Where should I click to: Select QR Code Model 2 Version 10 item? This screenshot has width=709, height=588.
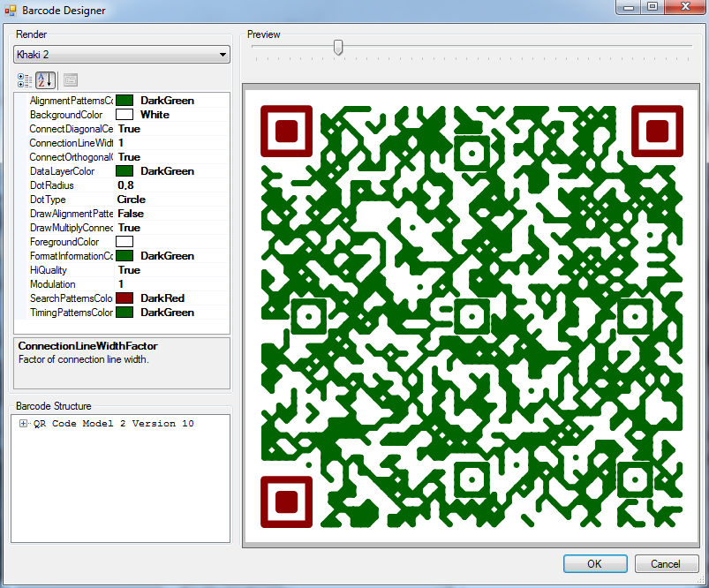pos(114,424)
